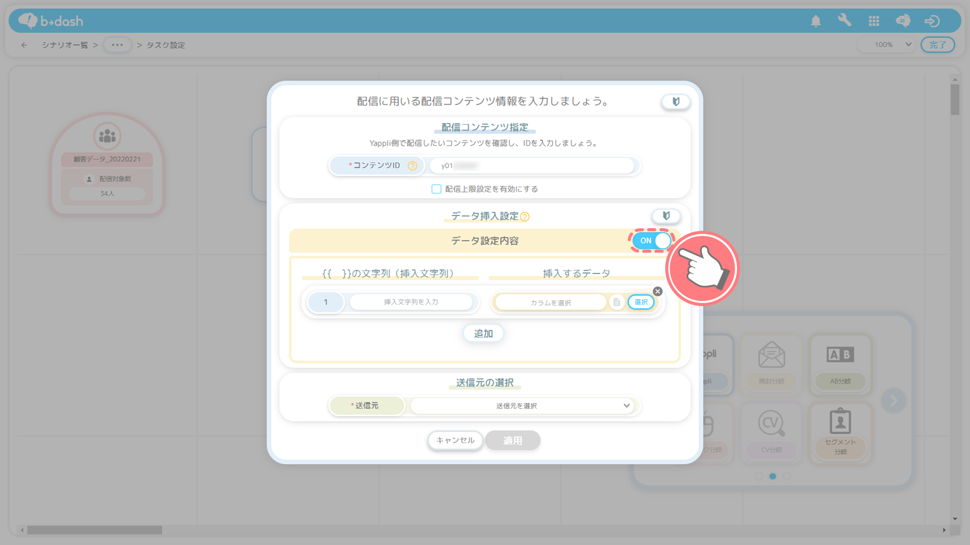Click the scroll left arrow

22,530
